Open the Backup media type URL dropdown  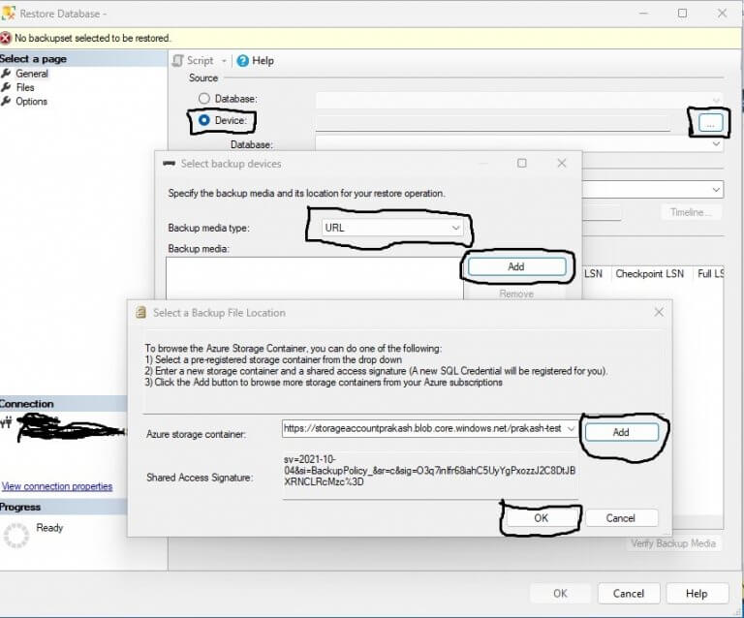point(392,228)
